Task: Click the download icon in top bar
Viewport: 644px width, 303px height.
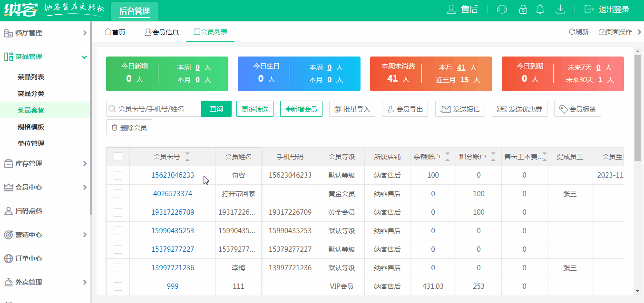Action: point(560,9)
